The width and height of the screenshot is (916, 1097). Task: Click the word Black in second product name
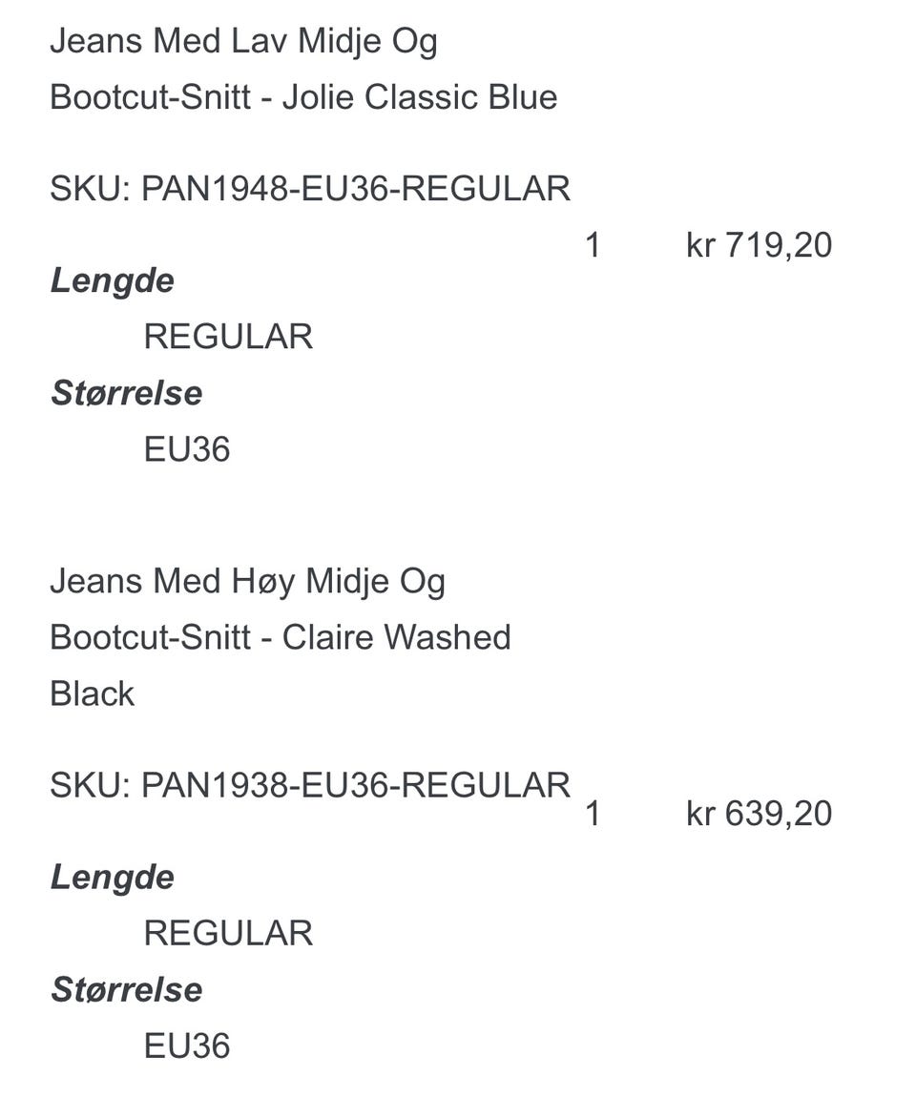(92, 694)
